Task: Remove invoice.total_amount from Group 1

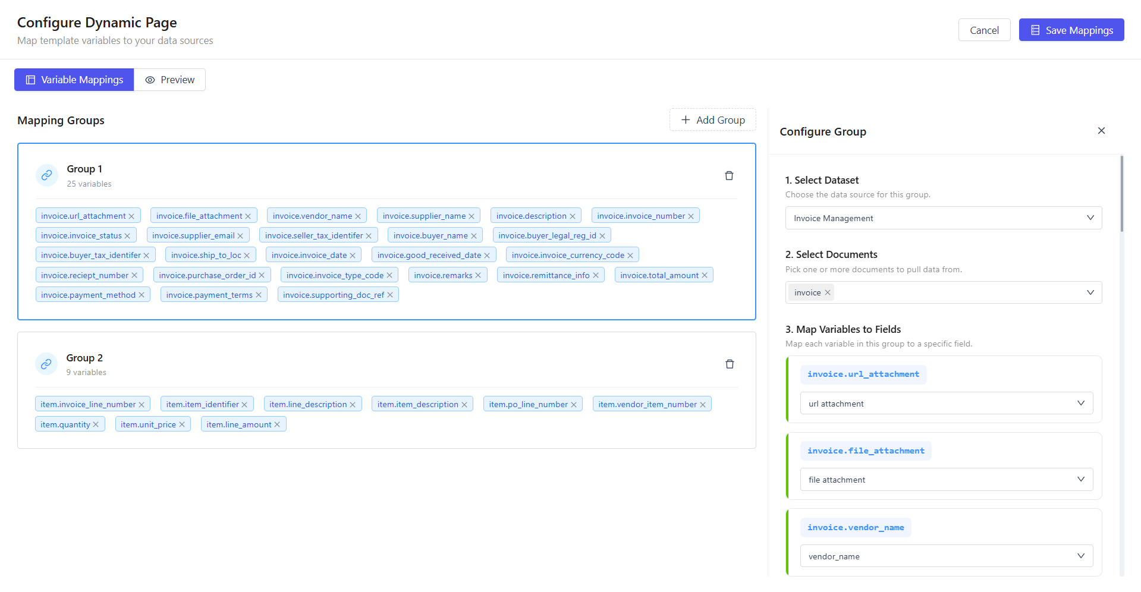Action: pos(705,275)
